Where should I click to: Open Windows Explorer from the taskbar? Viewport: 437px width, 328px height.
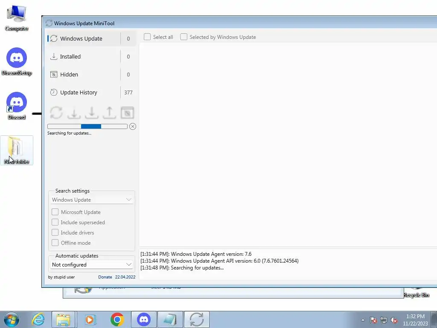tap(64, 319)
